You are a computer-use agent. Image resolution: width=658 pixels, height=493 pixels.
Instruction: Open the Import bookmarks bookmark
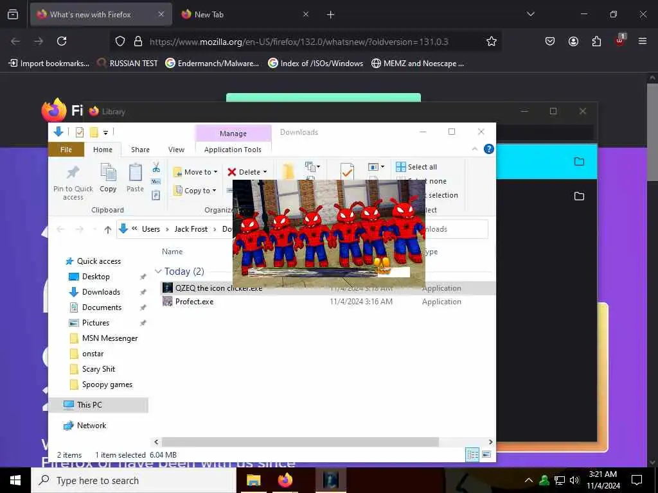(x=49, y=64)
